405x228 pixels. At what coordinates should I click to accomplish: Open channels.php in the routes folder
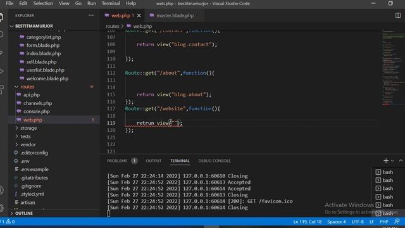click(x=38, y=103)
